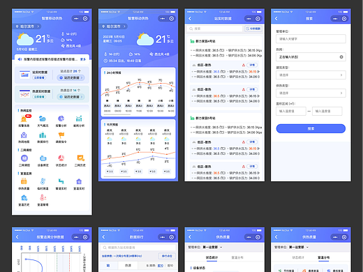Screen dimensions: 363x272
Task: Select 状态统计 tab on last screen
Action: (x=298, y=257)
